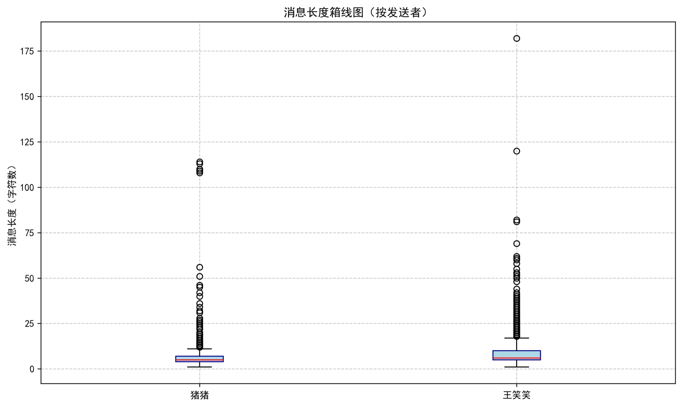This screenshot has width=682, height=406.
Task: Select the 猪猪 x-axis label
Action: [200, 395]
